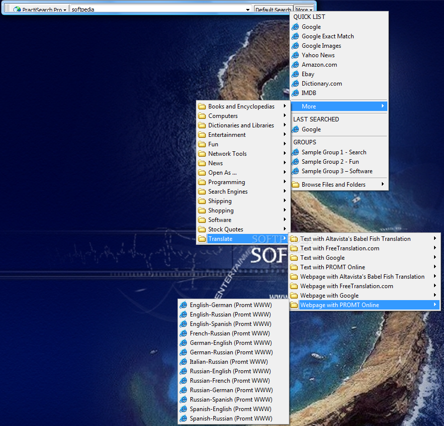Choose Text with Altavista's Babel Fish Translation
The image size is (444, 426).
coord(364,239)
